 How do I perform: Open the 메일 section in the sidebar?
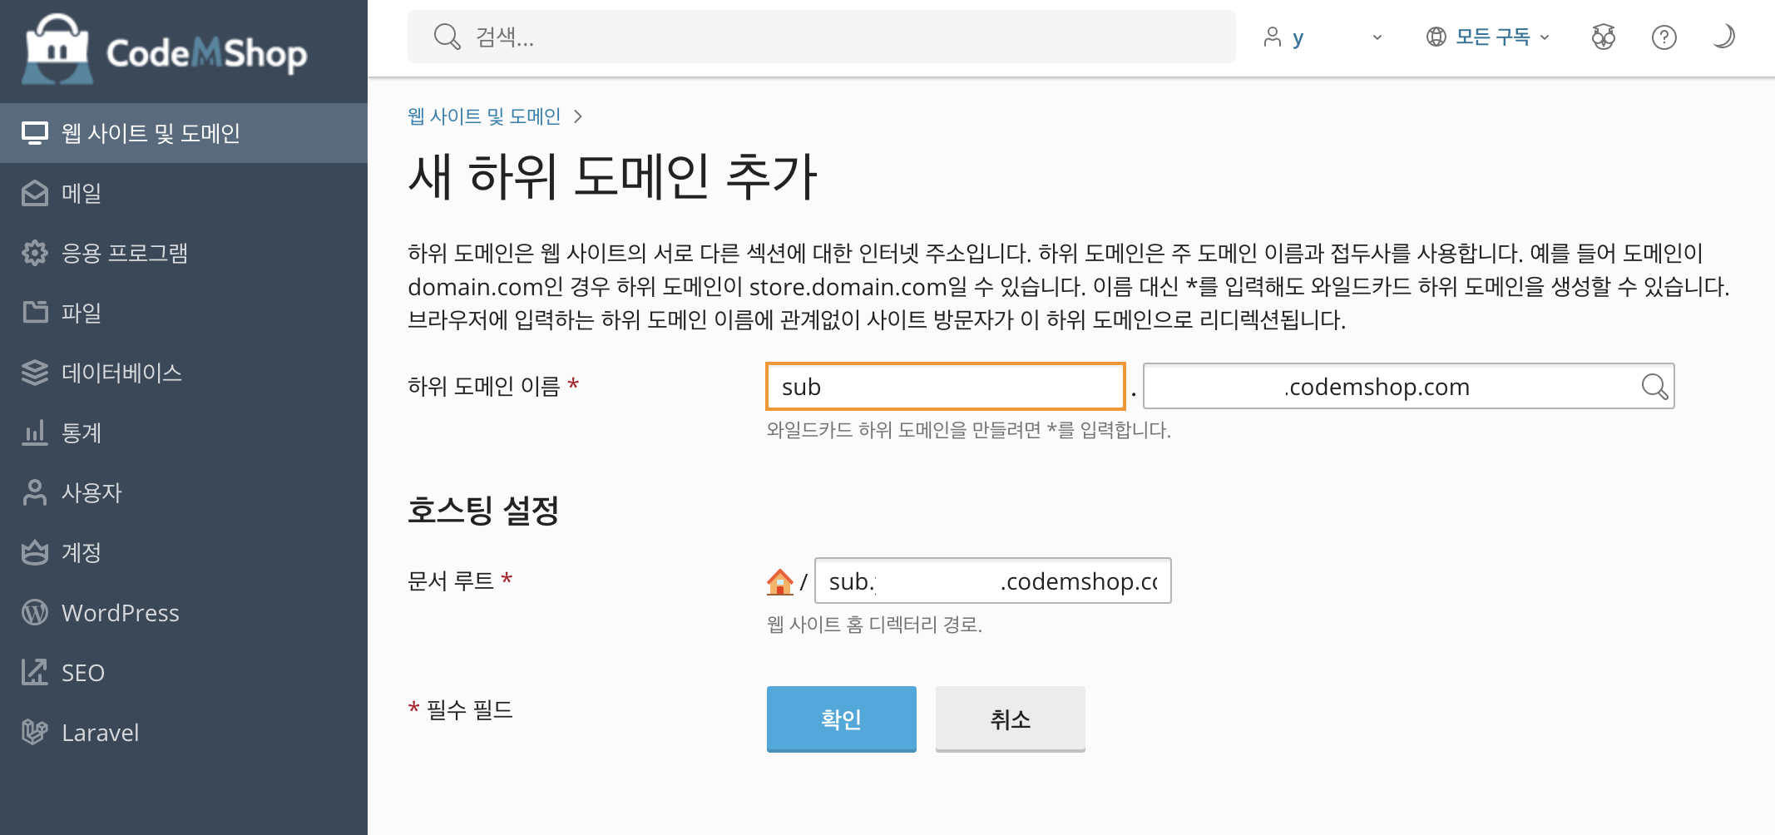pyautogui.click(x=82, y=193)
